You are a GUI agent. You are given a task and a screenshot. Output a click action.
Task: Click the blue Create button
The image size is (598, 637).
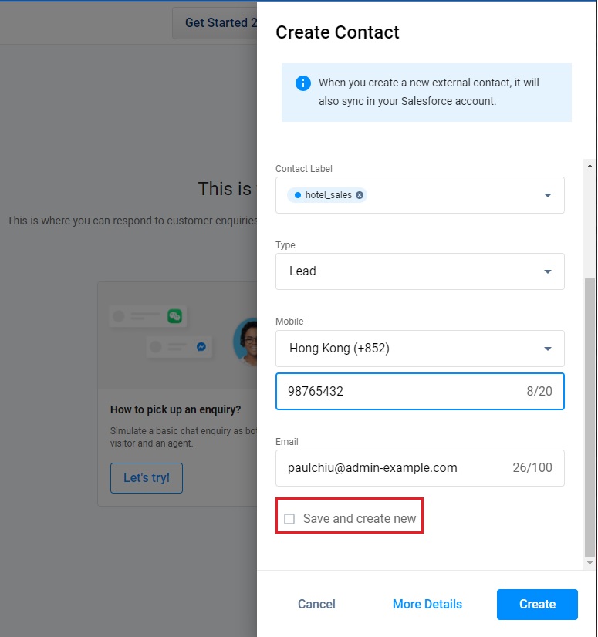537,605
